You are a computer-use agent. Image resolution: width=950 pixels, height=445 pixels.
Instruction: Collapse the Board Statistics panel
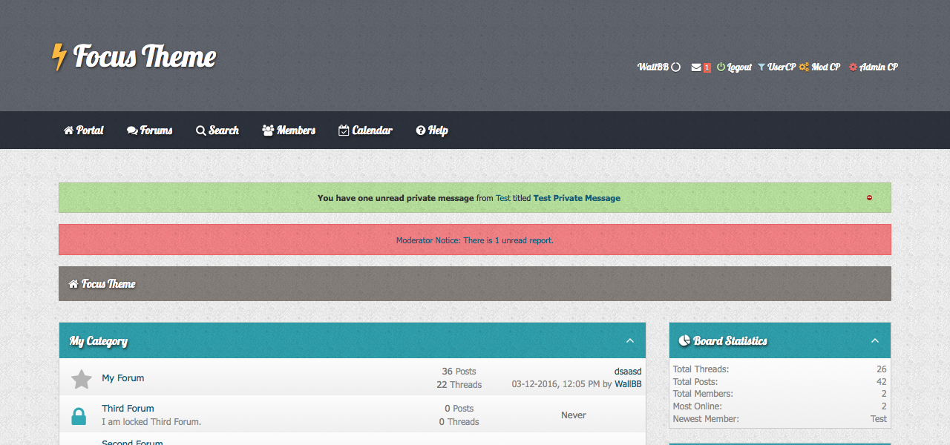(x=875, y=341)
